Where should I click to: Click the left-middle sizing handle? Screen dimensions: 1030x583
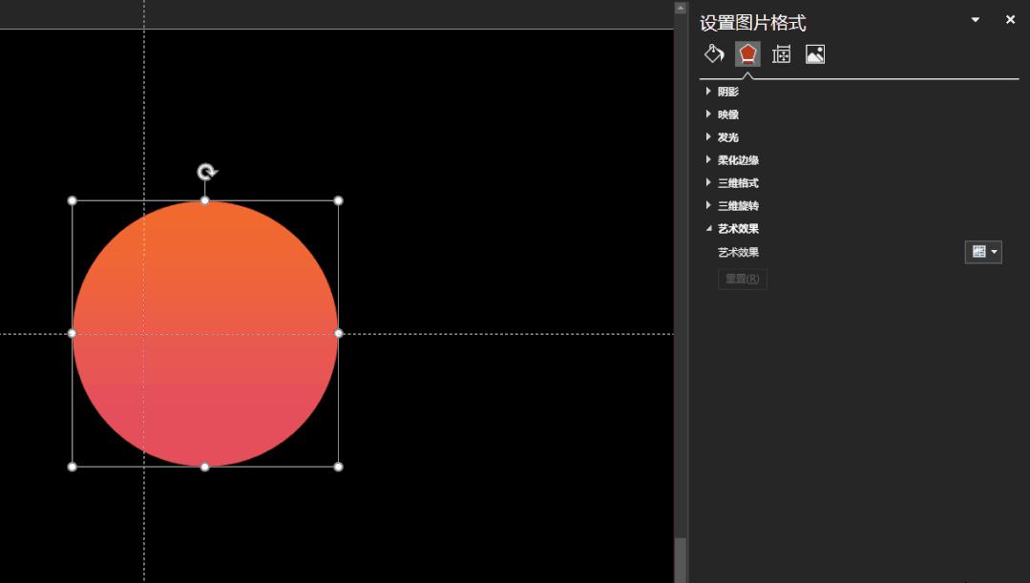(73, 334)
